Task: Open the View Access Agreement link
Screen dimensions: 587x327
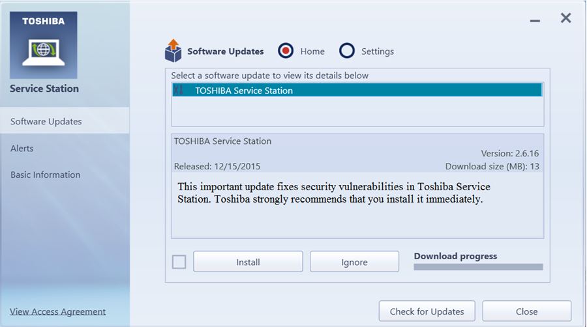Action: 58,311
